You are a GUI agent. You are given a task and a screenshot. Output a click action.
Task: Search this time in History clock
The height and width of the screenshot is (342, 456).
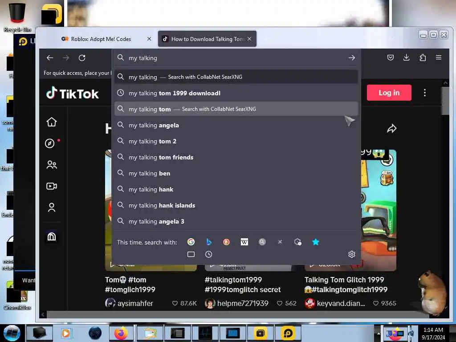(209, 254)
